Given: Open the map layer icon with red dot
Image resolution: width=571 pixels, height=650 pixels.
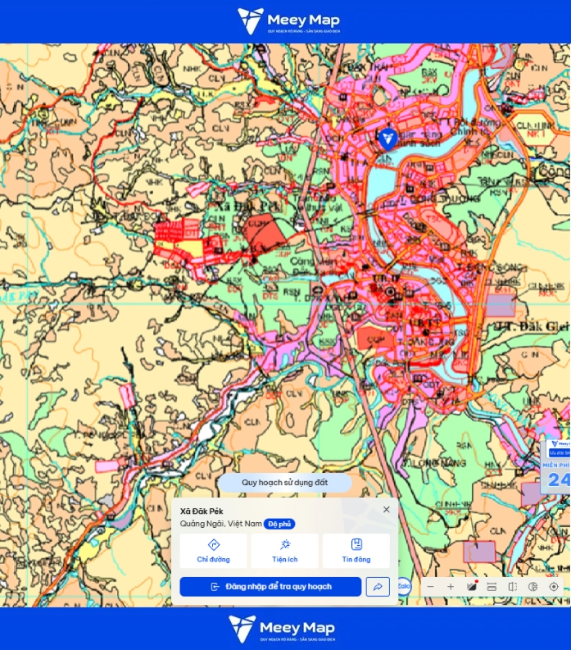Looking at the screenshot, I should tap(472, 587).
